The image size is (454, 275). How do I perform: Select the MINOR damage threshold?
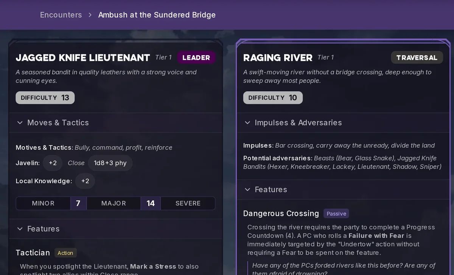43,203
